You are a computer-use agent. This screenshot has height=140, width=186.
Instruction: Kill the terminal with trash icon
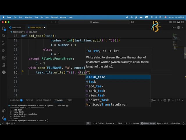(169, 100)
